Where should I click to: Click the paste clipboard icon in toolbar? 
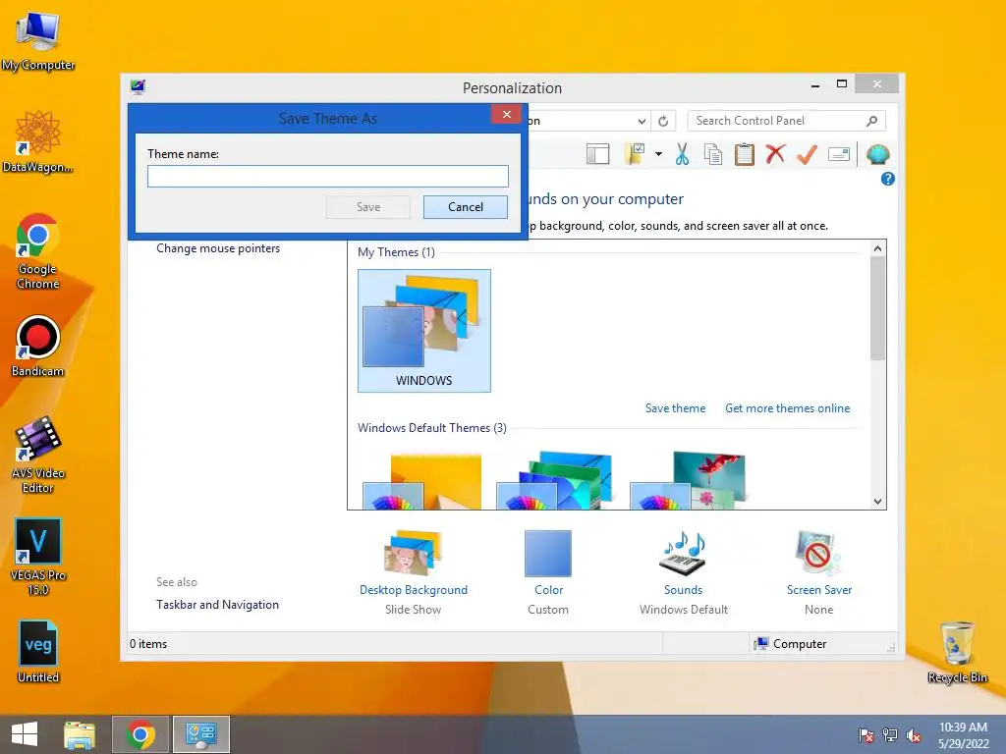(745, 154)
